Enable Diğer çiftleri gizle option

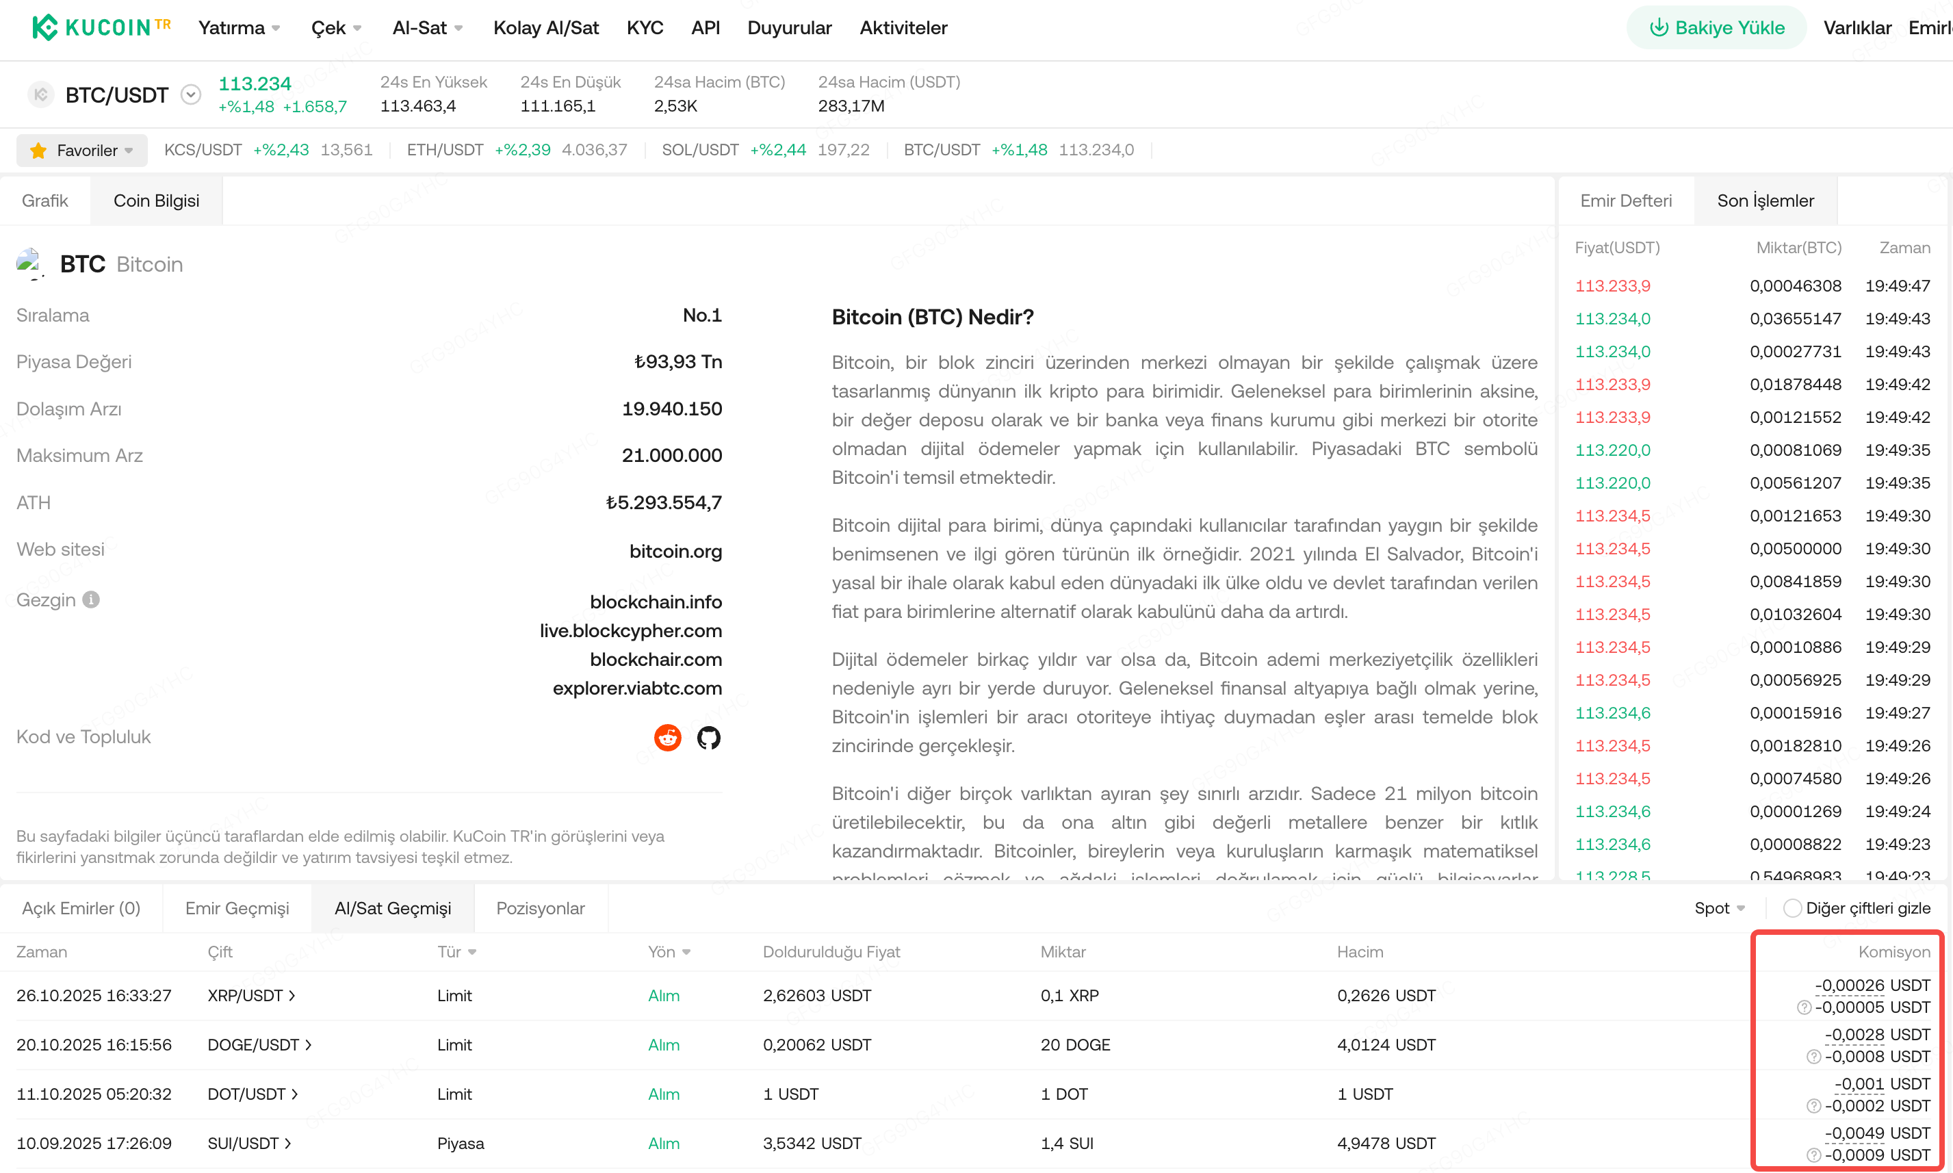(1792, 908)
